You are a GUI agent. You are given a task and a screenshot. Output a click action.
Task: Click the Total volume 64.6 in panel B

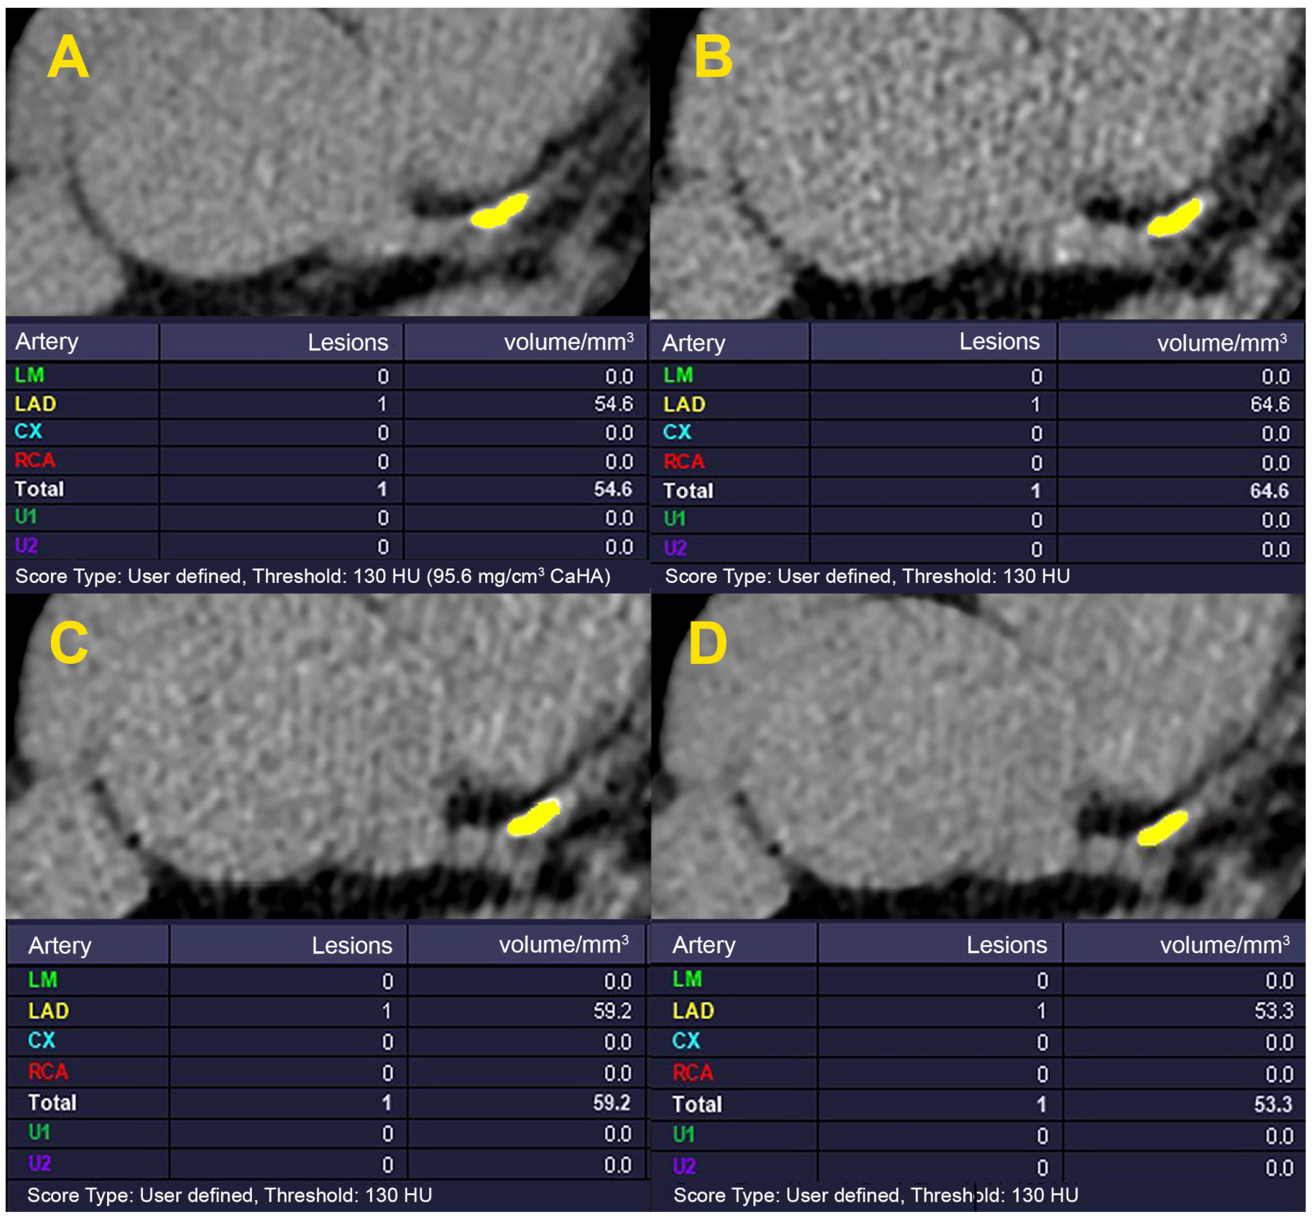[x=1269, y=490]
